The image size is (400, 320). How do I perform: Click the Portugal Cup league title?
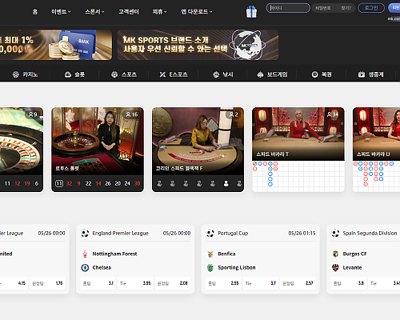tap(233, 234)
